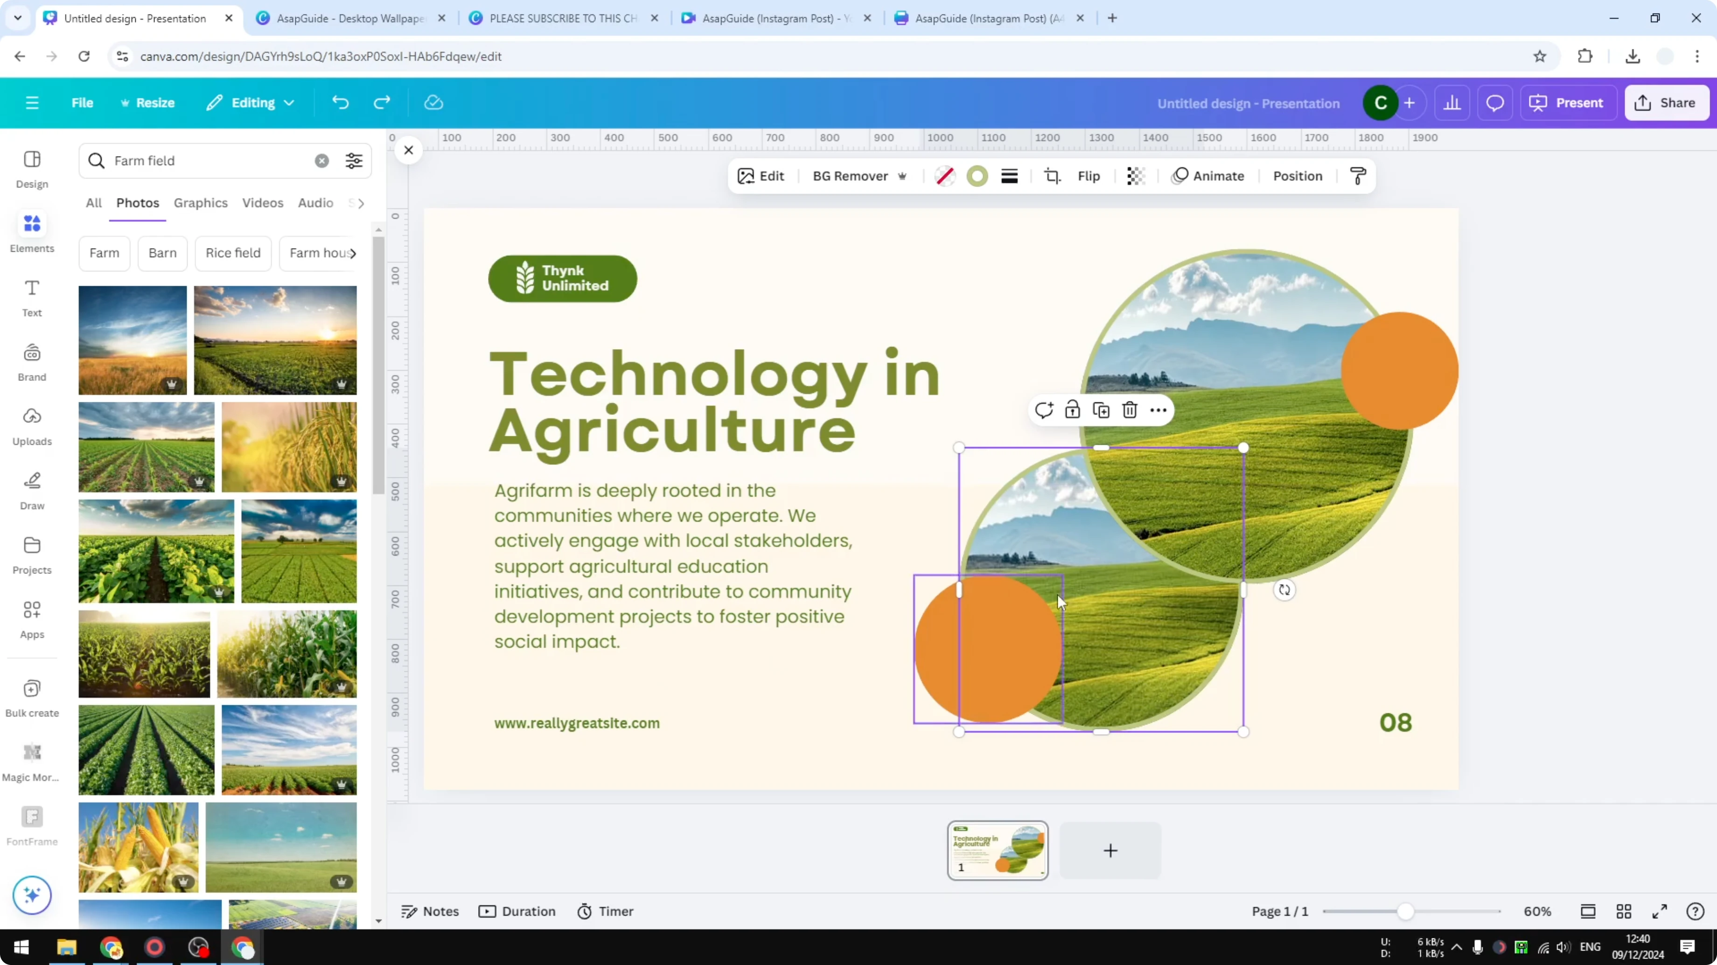This screenshot has width=1717, height=965.
Task: Delete the selected element with trash icon
Action: tap(1129, 410)
